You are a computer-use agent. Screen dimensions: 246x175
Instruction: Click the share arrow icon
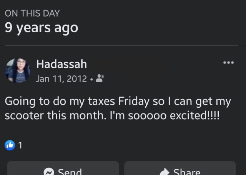tap(164, 172)
